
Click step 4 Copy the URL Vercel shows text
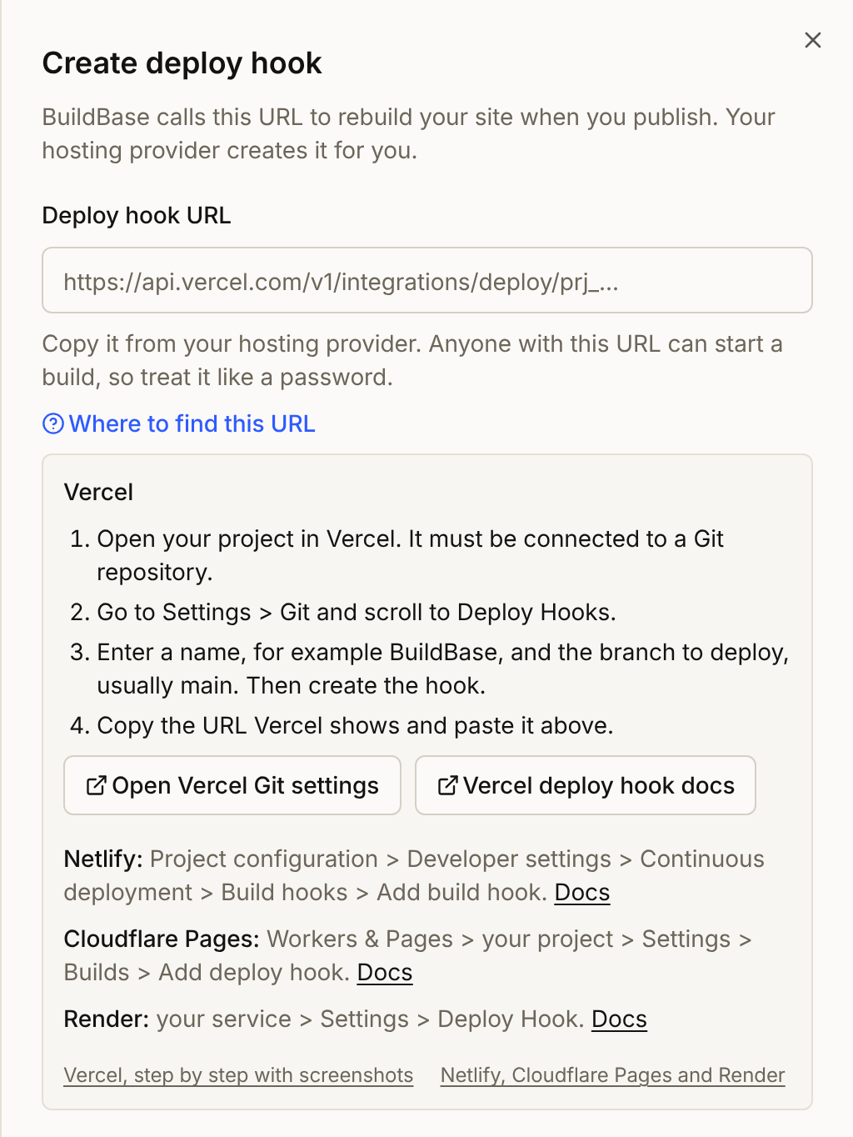[355, 725]
